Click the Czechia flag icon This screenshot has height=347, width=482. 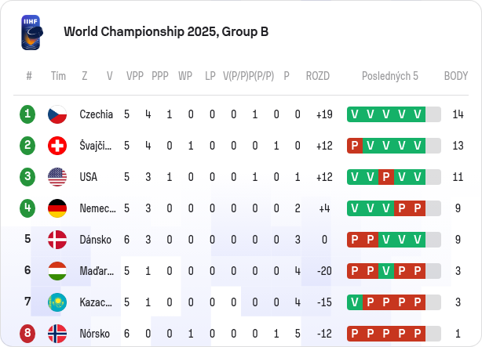click(57, 114)
